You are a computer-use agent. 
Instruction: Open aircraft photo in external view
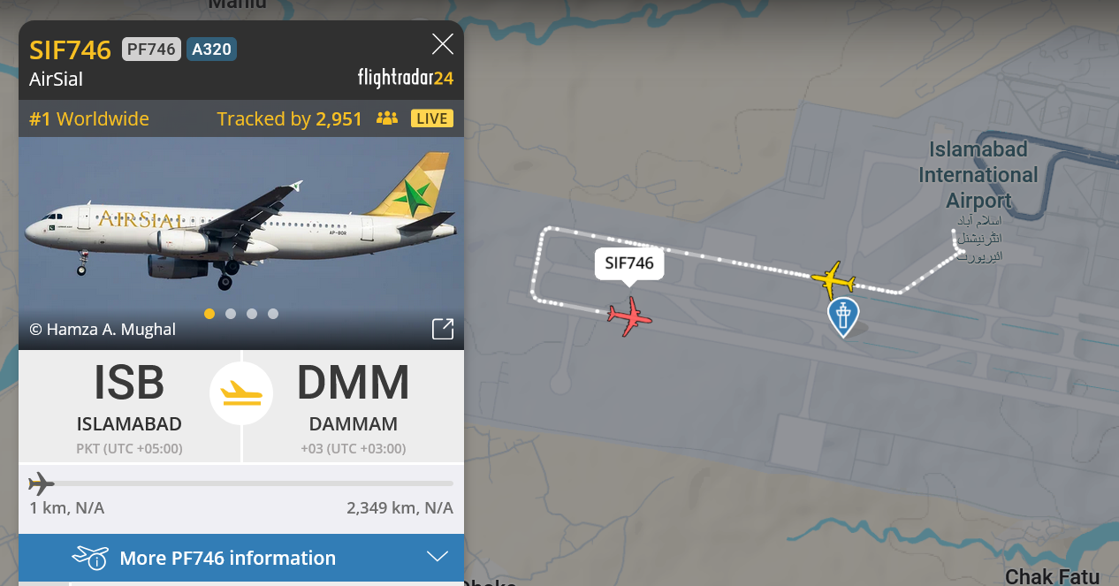point(443,329)
